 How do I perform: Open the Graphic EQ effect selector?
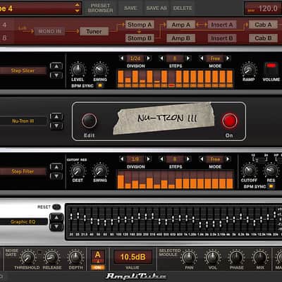[x=23, y=221]
